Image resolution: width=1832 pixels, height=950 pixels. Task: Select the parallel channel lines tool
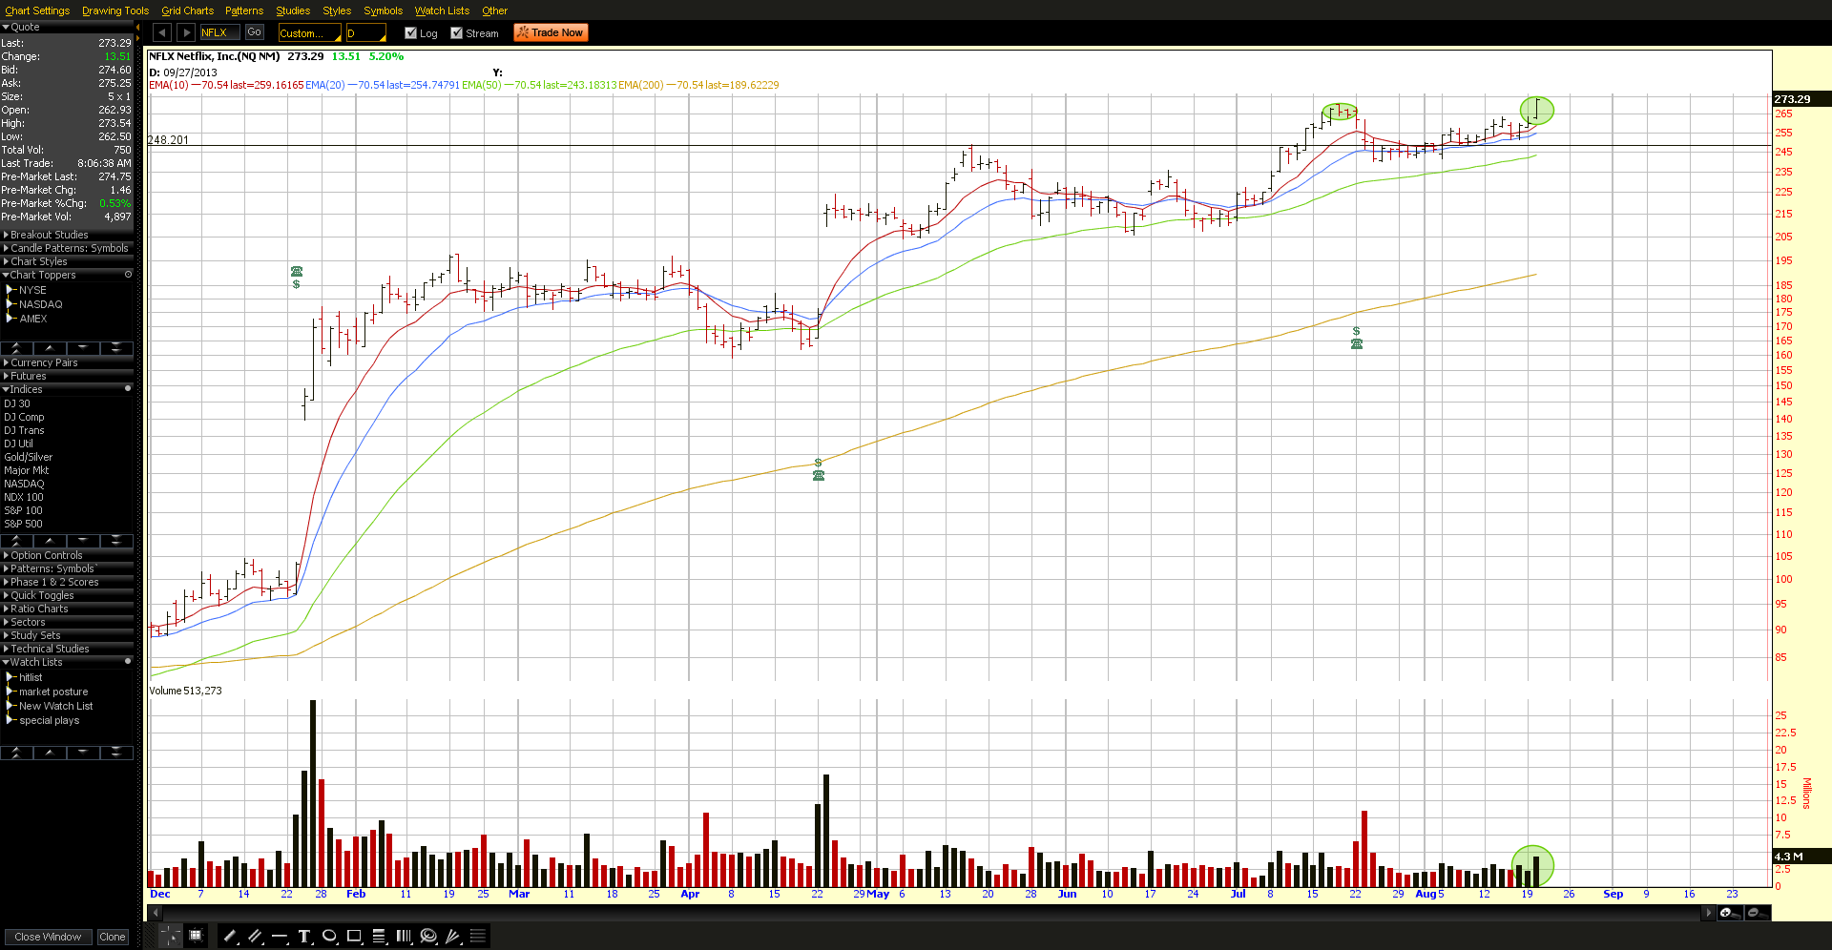click(255, 937)
